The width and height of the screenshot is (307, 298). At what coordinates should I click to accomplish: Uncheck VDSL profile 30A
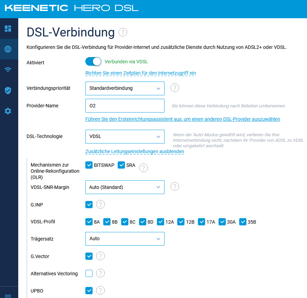pyautogui.click(x=222, y=222)
